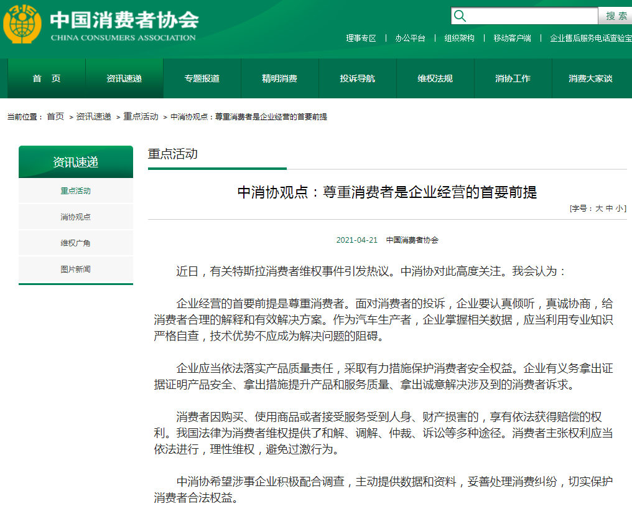The width and height of the screenshot is (632, 506).
Task: Open the 移动客户端 link
Action: click(x=513, y=39)
